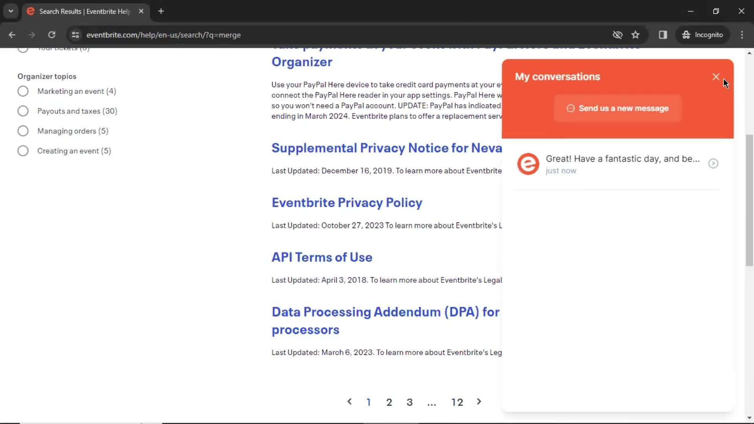Click browser back arrow

[x=12, y=35]
